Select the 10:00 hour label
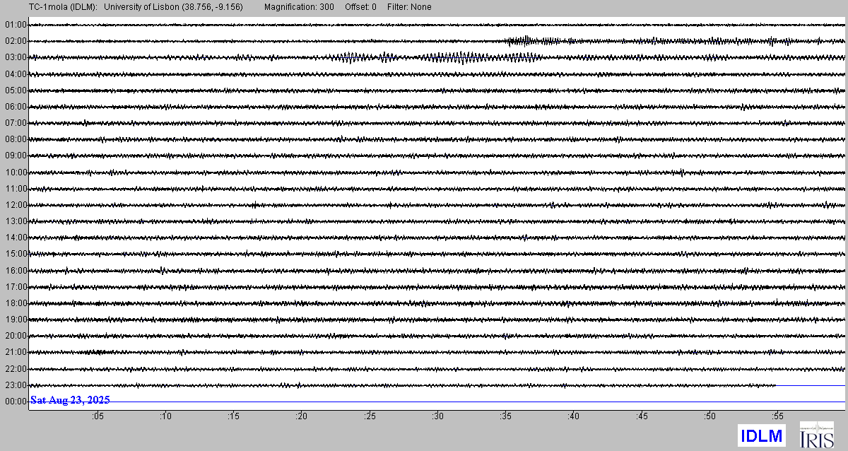The image size is (848, 451). [x=15, y=172]
